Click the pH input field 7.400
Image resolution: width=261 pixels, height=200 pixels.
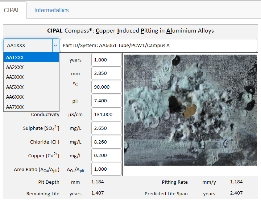coord(106,101)
